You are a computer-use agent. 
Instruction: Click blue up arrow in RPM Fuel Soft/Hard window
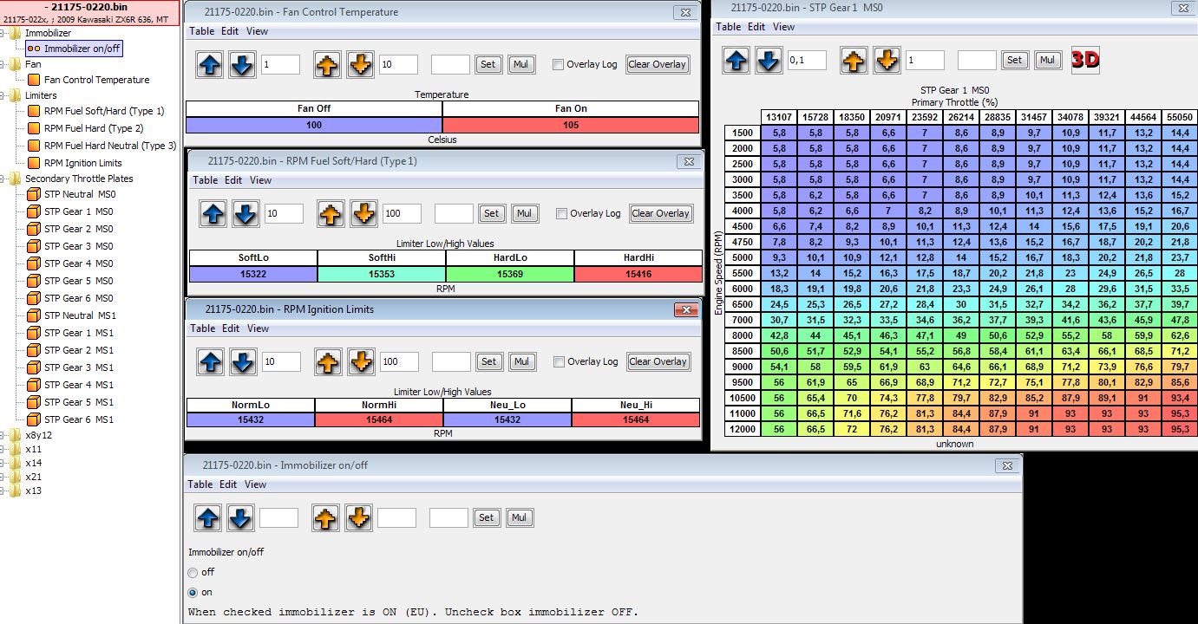[x=212, y=213]
